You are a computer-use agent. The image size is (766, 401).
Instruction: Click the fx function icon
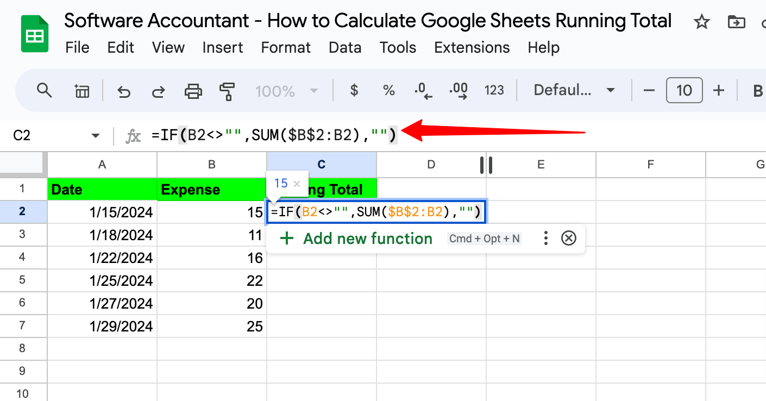(133, 136)
